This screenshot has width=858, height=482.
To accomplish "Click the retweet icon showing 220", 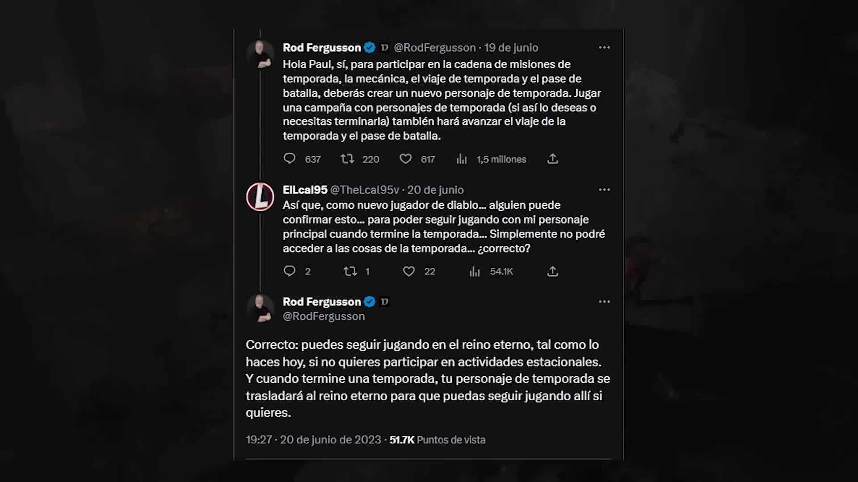I will [348, 159].
